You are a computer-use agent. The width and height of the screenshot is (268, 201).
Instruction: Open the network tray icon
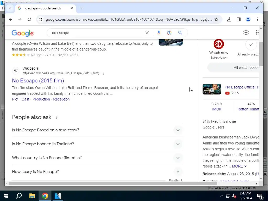click(x=228, y=196)
